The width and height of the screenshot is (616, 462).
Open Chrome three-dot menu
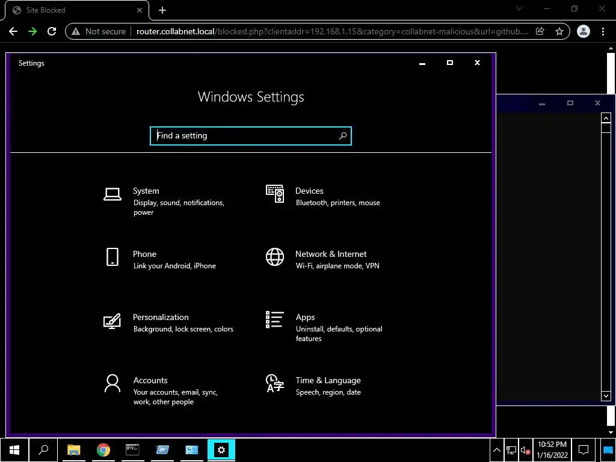click(x=603, y=31)
